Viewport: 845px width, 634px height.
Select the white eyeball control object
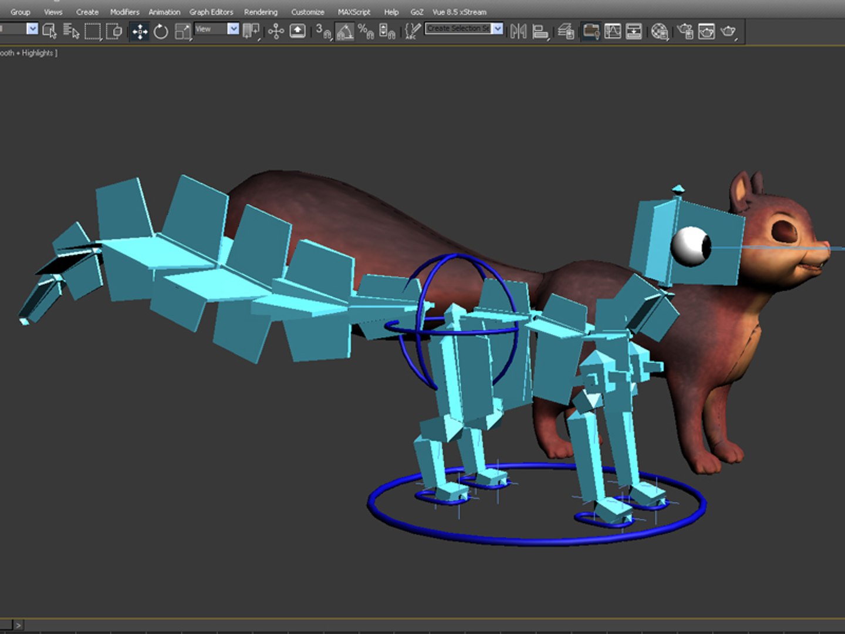tap(691, 247)
